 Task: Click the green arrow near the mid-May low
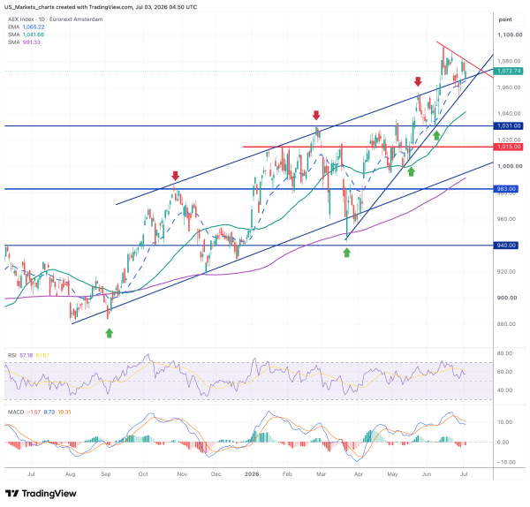tap(411, 171)
